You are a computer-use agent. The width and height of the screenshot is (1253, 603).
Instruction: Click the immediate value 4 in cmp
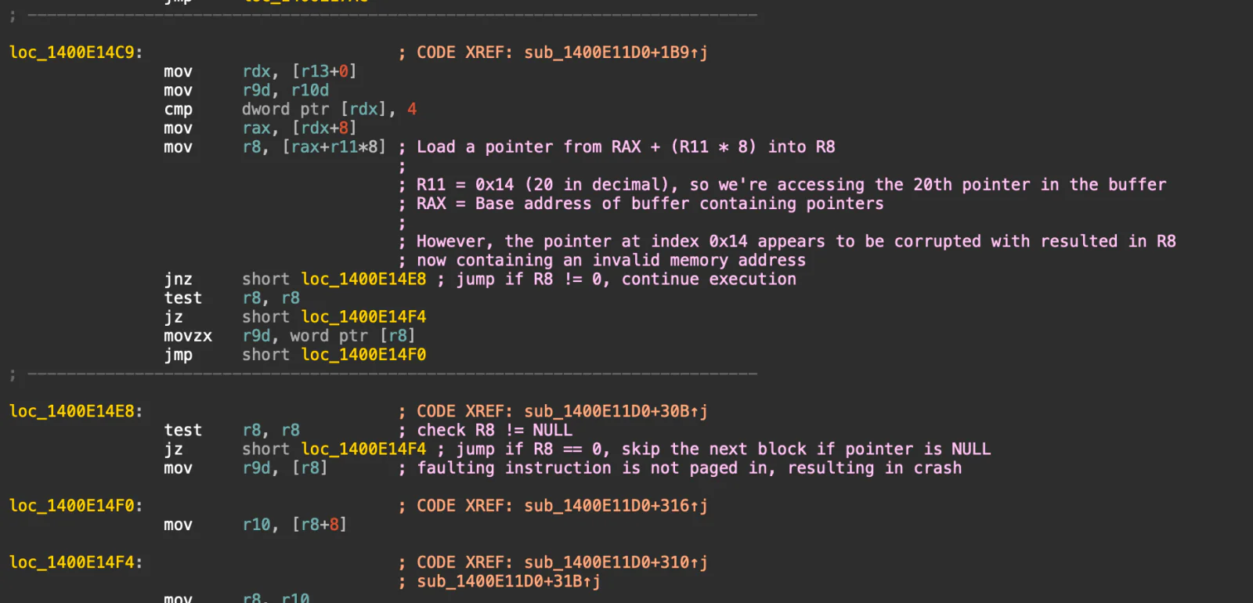point(412,110)
